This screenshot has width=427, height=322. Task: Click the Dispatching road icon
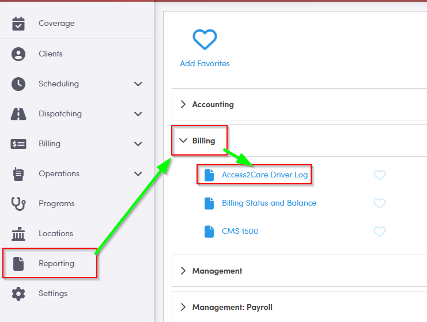(18, 114)
